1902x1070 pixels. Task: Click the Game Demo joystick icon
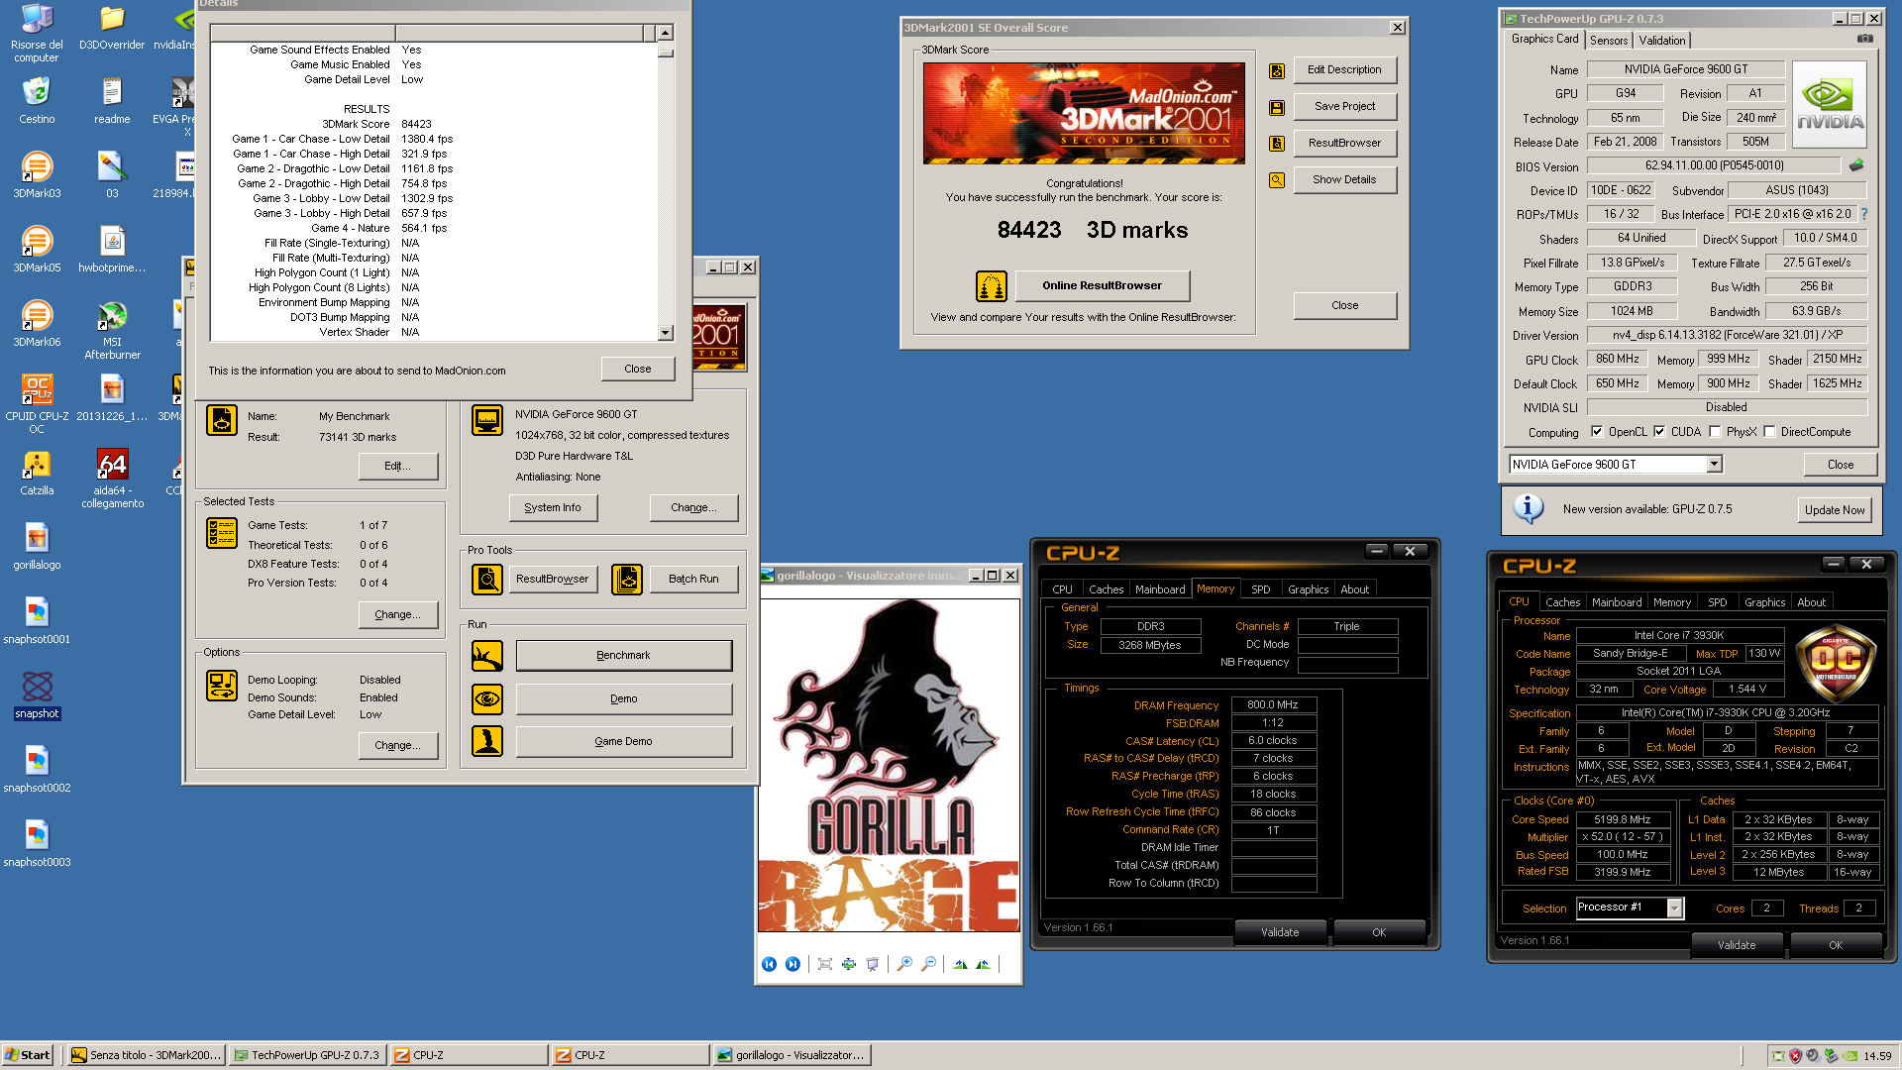tap(487, 741)
